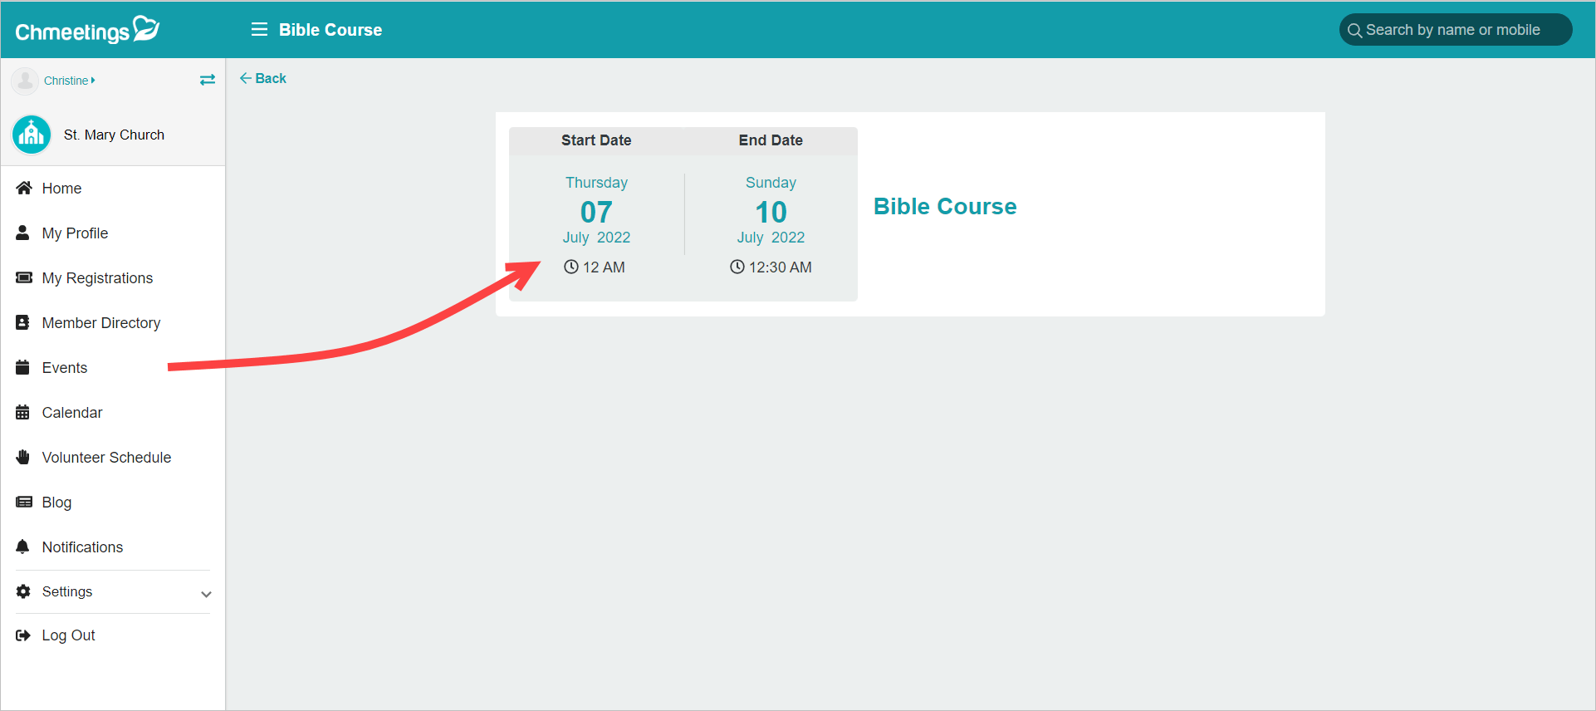Click the start day number 07
Image resolution: width=1596 pixels, height=711 pixels.
tap(596, 212)
